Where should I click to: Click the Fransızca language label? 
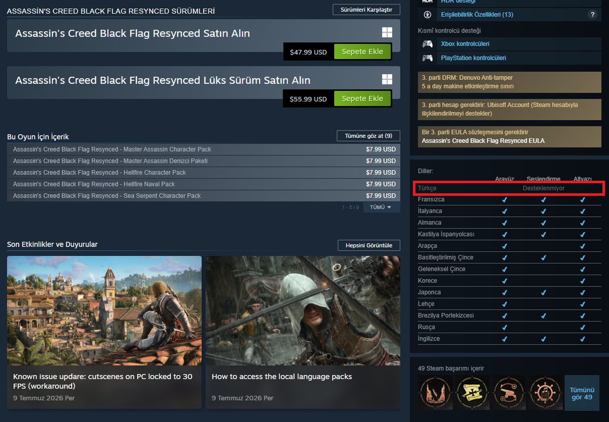pos(431,199)
